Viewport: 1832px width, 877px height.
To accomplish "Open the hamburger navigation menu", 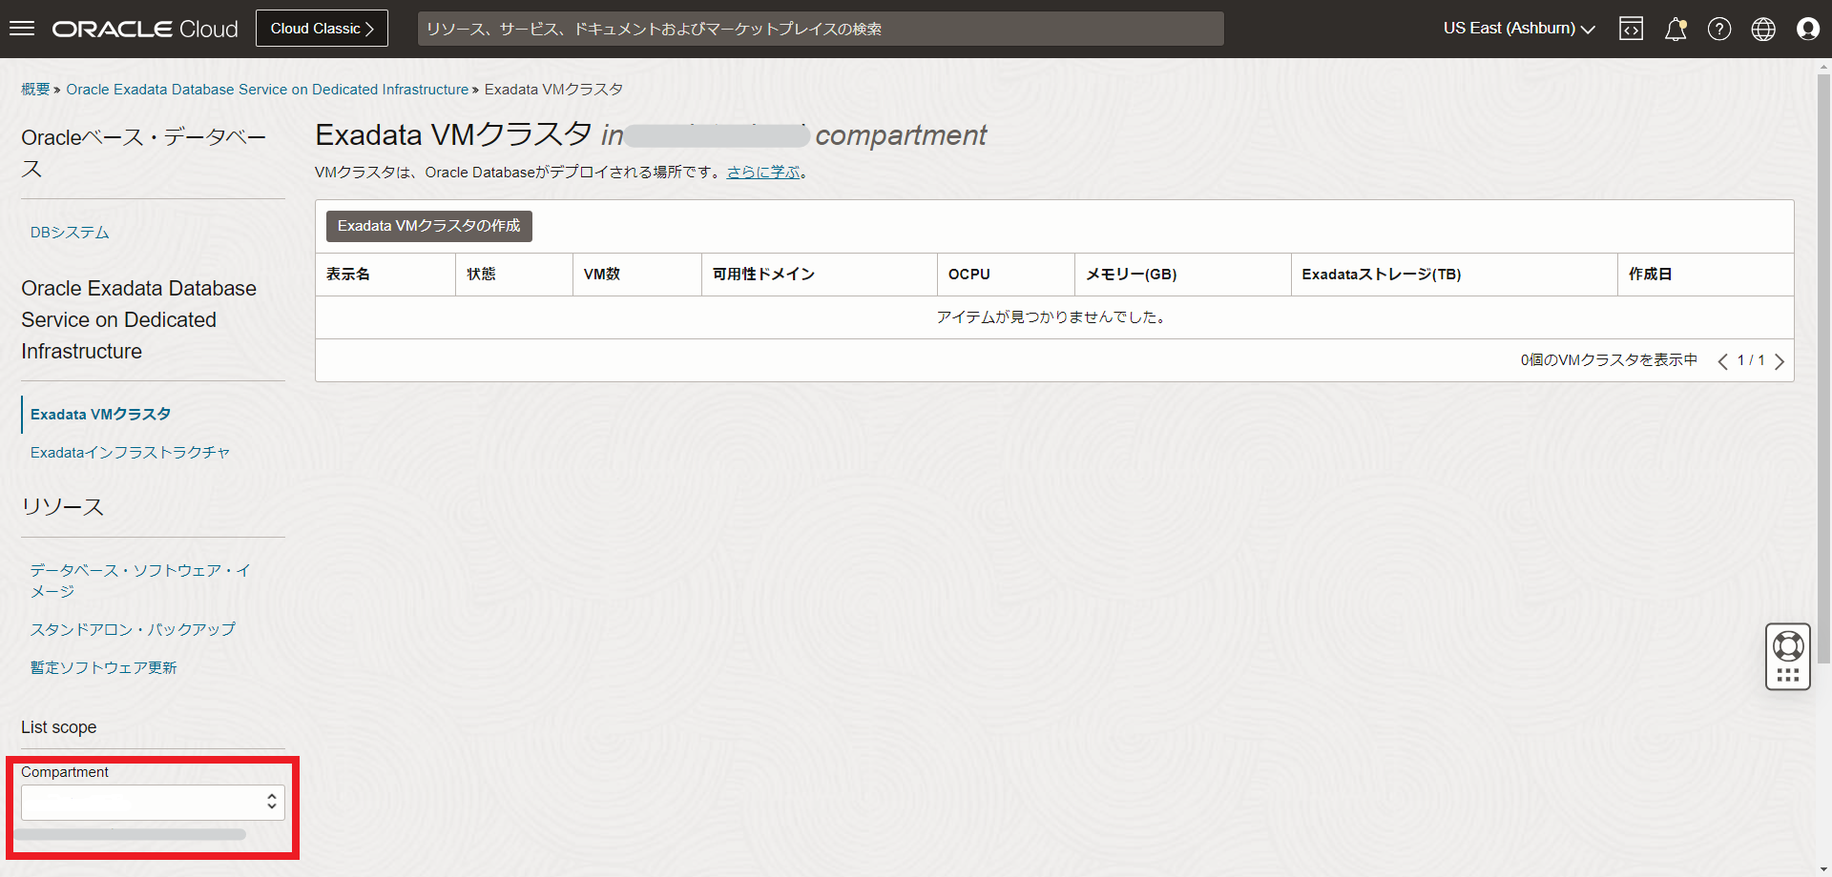I will [x=22, y=29].
